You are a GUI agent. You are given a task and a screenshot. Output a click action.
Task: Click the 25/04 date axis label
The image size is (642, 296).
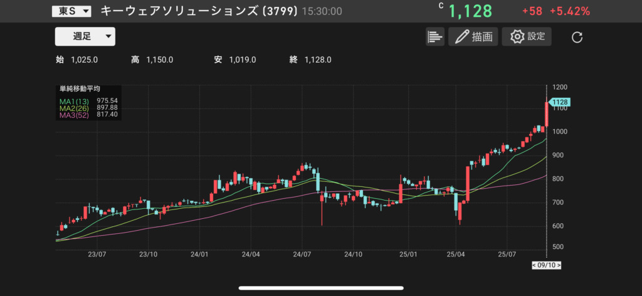click(456, 254)
